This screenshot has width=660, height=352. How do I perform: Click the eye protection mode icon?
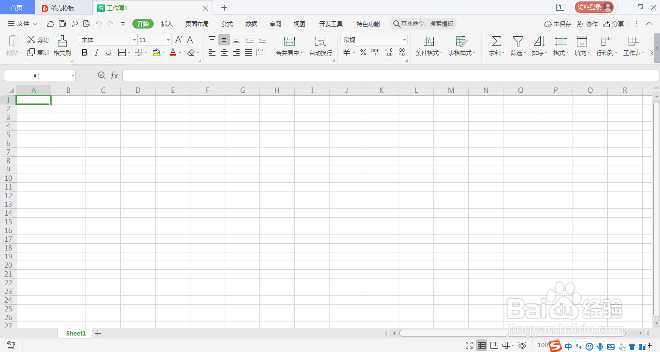click(x=522, y=345)
